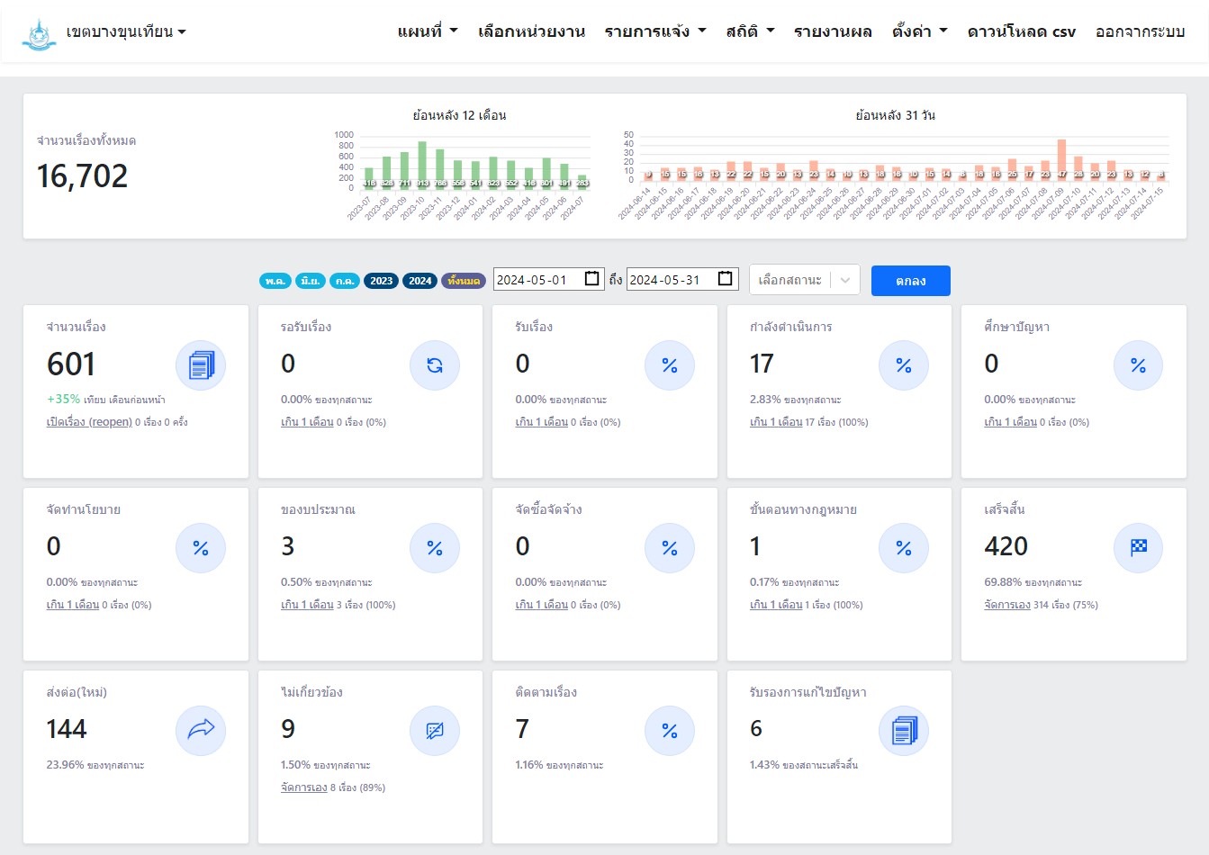Expand the เขตบางขุนเทียน district dropdown

point(126,31)
